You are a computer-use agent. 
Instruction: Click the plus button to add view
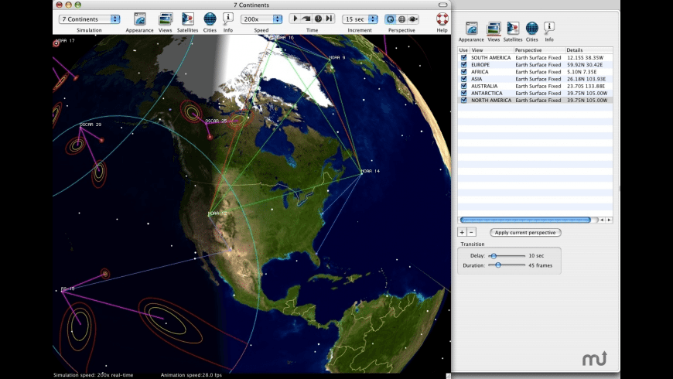click(462, 232)
